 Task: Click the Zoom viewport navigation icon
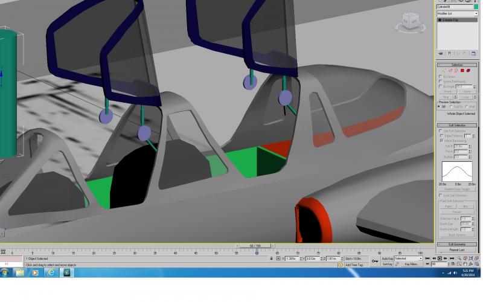tap(459, 259)
